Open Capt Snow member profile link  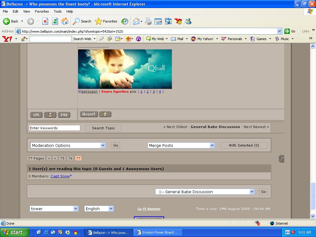(60, 176)
